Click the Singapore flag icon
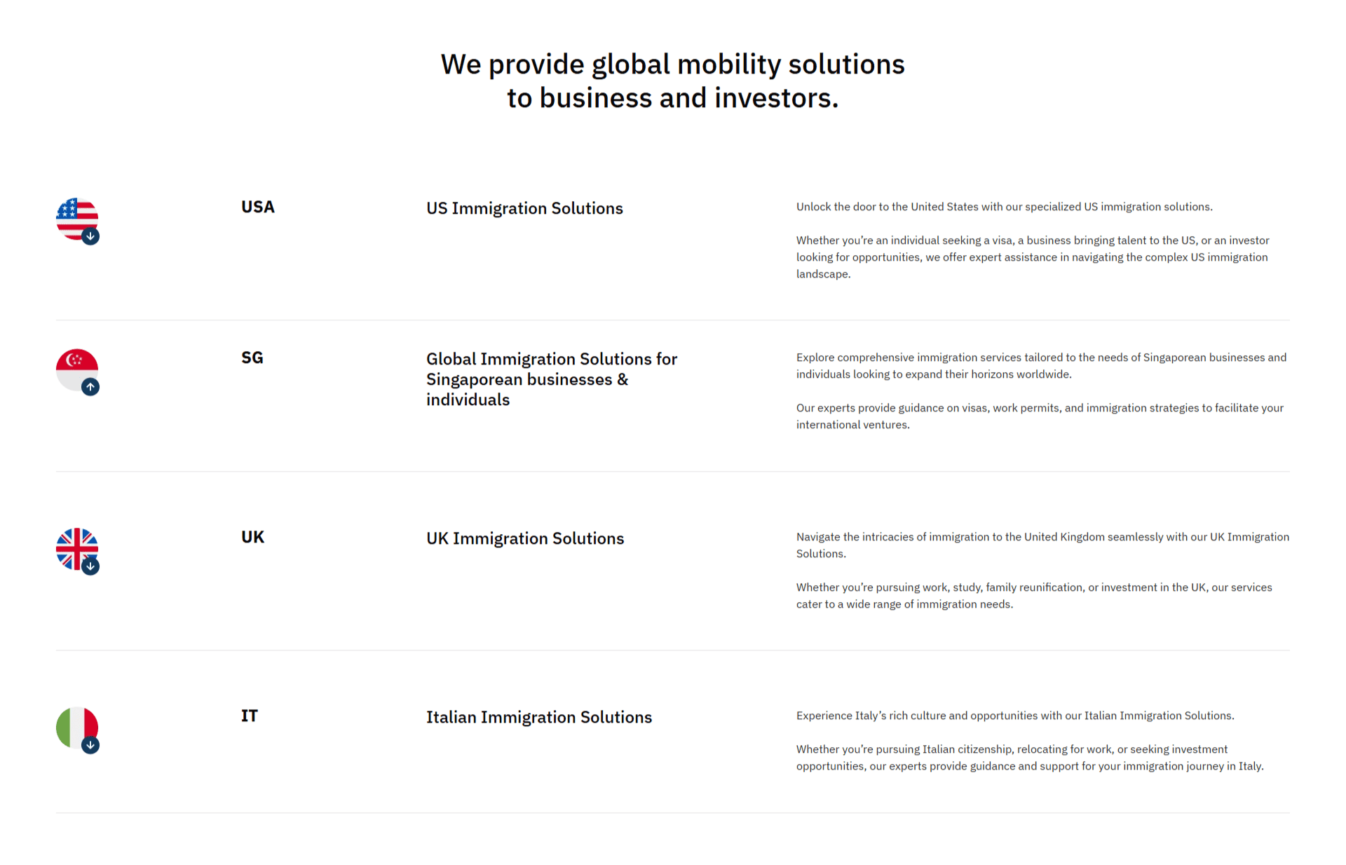This screenshot has height=865, width=1346. pos(74,367)
